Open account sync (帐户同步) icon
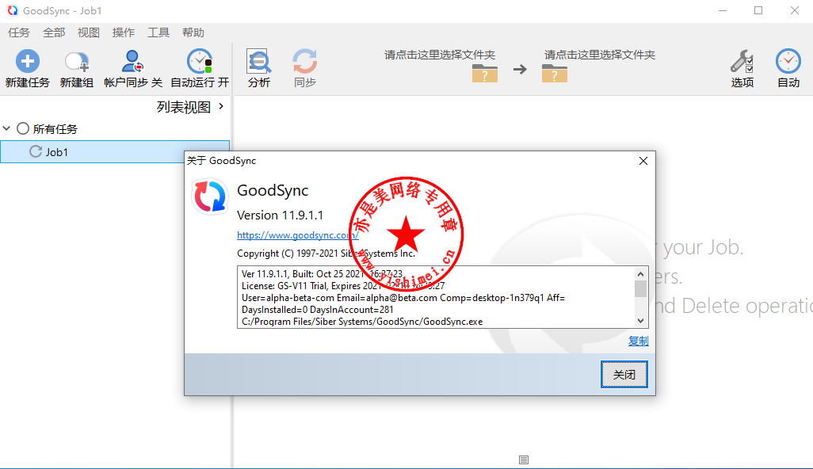Image resolution: width=813 pixels, height=469 pixels. click(x=133, y=61)
